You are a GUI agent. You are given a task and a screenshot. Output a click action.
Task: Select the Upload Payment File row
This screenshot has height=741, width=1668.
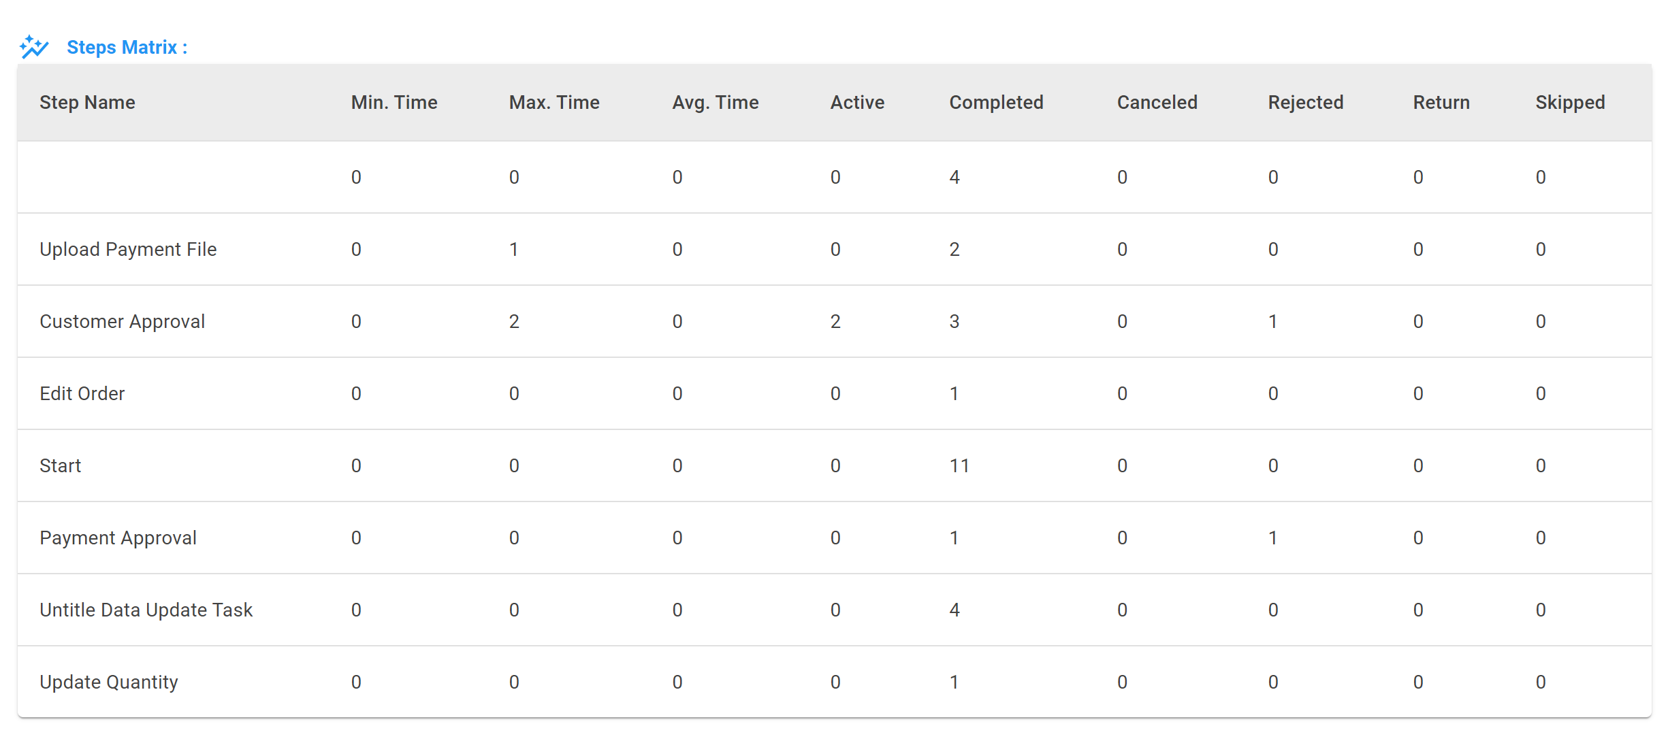835,249
